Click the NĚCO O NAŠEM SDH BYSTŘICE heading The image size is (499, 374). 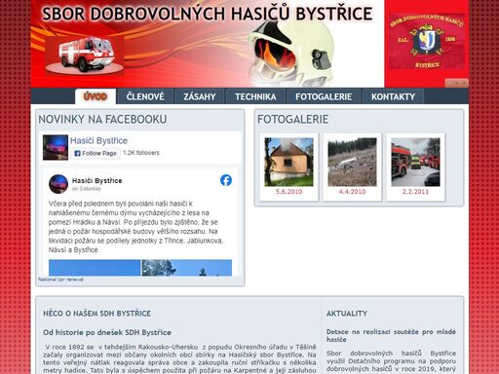coord(96,314)
